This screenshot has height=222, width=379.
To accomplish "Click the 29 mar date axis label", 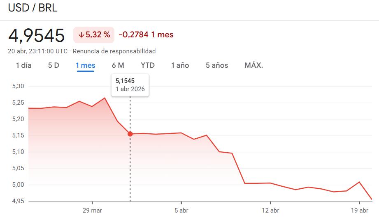I will tap(92, 210).
